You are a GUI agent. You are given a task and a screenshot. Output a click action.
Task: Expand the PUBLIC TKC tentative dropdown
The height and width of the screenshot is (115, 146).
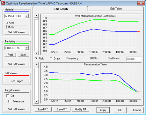pyautogui.click(x=26, y=48)
